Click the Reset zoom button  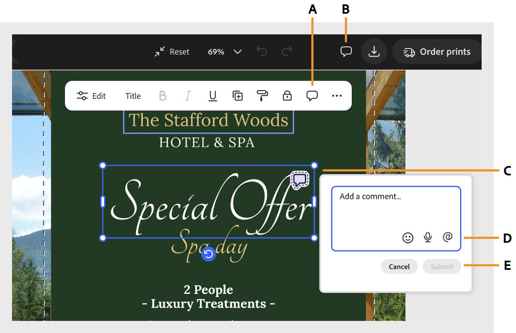[172, 52]
